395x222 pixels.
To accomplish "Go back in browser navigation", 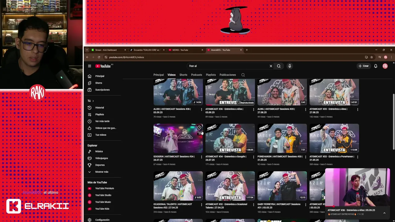I will pos(87,57).
